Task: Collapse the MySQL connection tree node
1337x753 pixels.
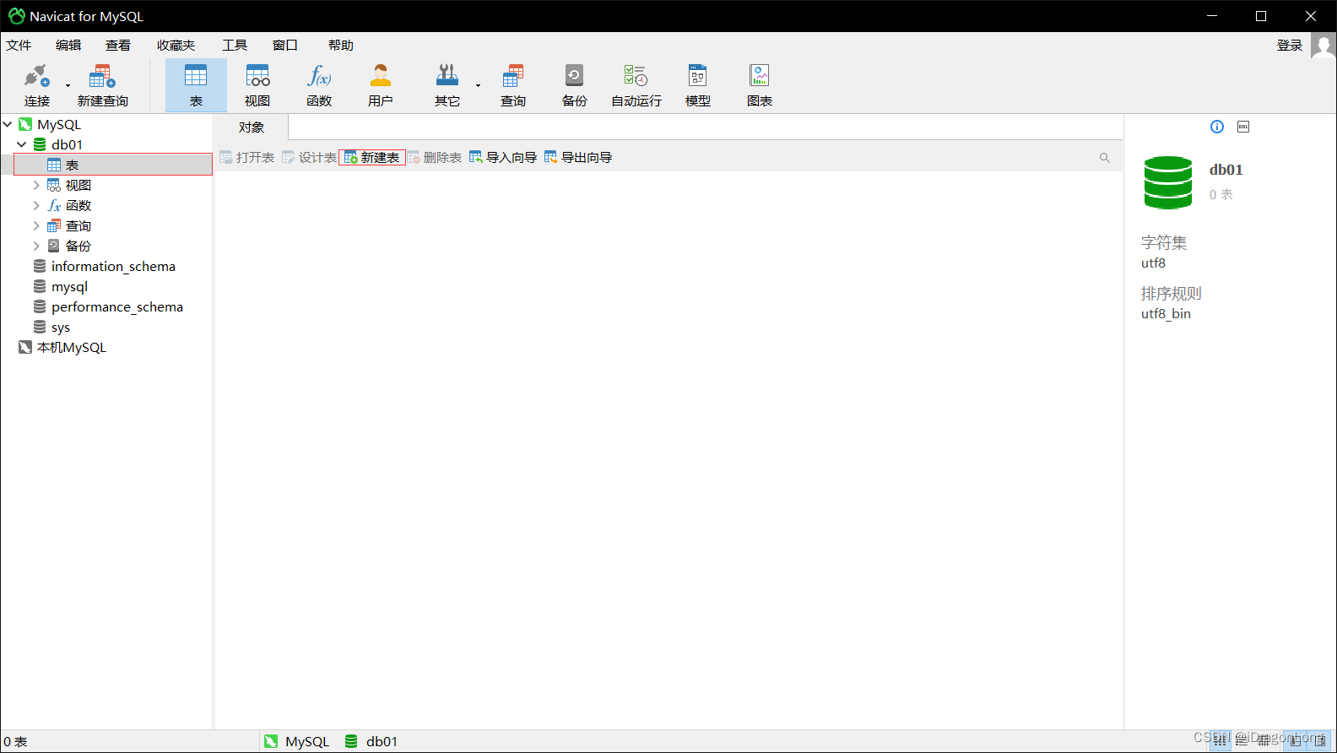Action: [x=8, y=124]
